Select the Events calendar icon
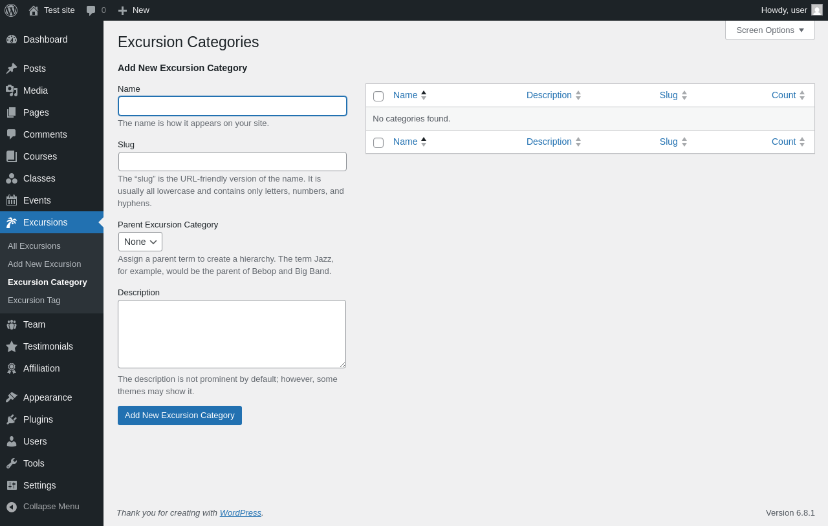828x526 pixels. 12,200
